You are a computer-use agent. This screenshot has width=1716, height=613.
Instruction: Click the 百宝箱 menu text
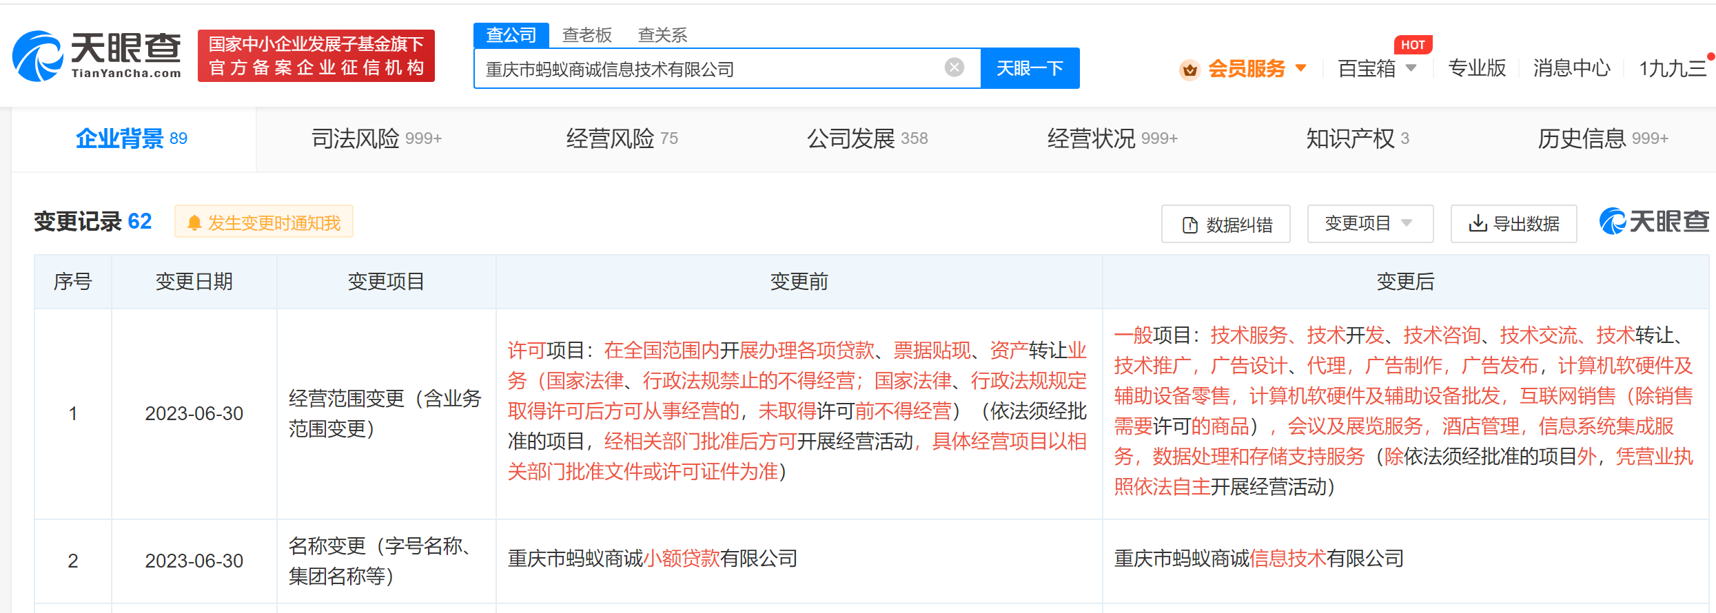[1367, 68]
